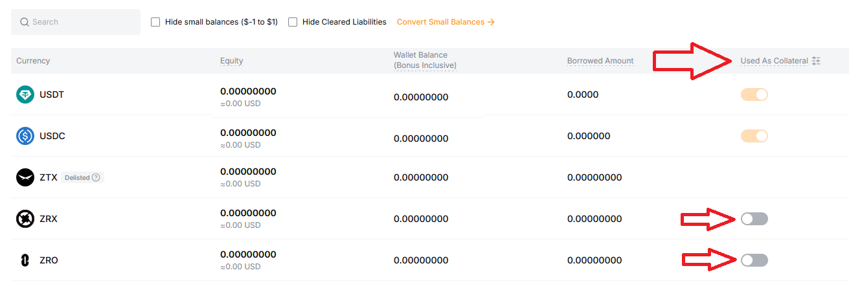Click USDT wallet balance value
849x290 pixels.
(421, 97)
